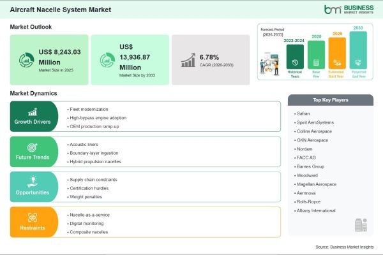Click the Acoustic liners bullet

(x=82, y=145)
